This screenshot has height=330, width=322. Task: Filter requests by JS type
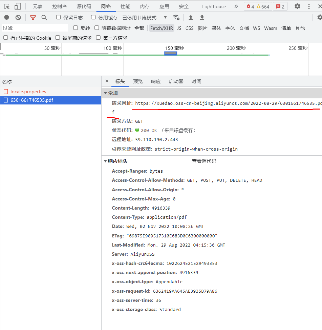179,28
